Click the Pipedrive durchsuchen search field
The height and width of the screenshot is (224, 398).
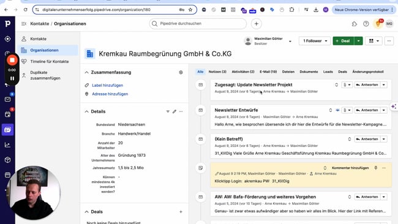coord(198,24)
